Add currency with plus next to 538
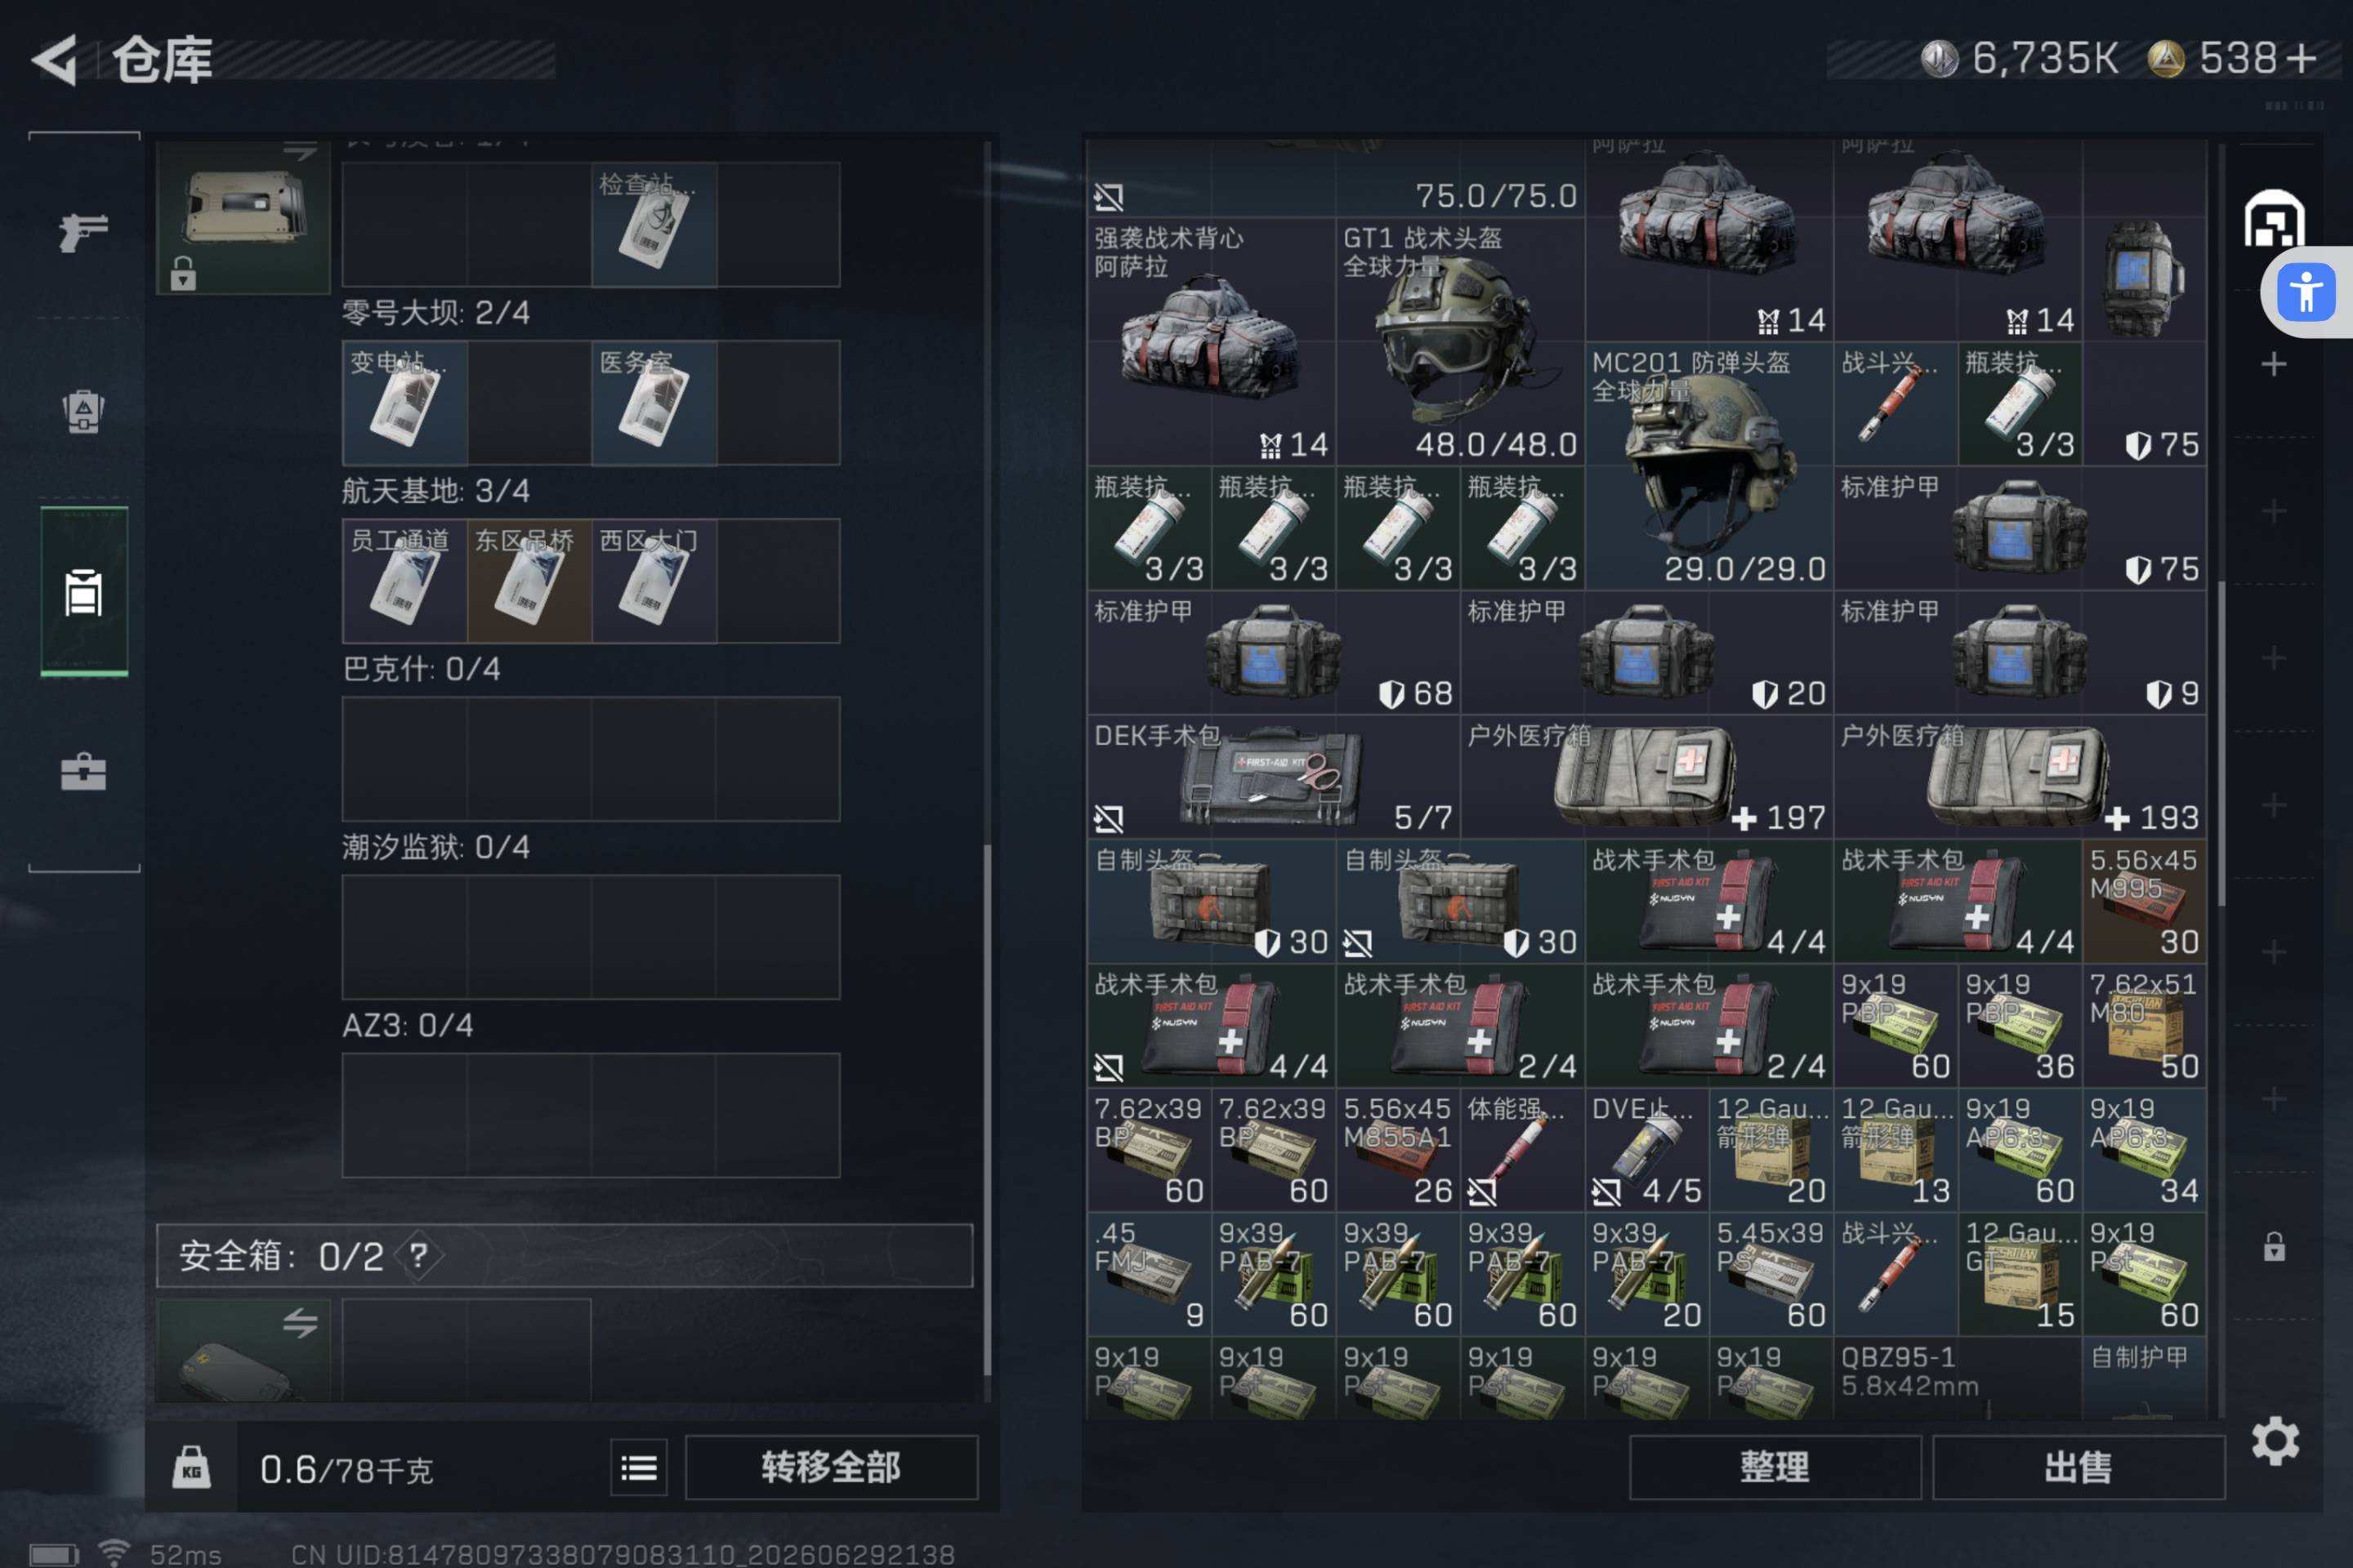 click(2302, 58)
